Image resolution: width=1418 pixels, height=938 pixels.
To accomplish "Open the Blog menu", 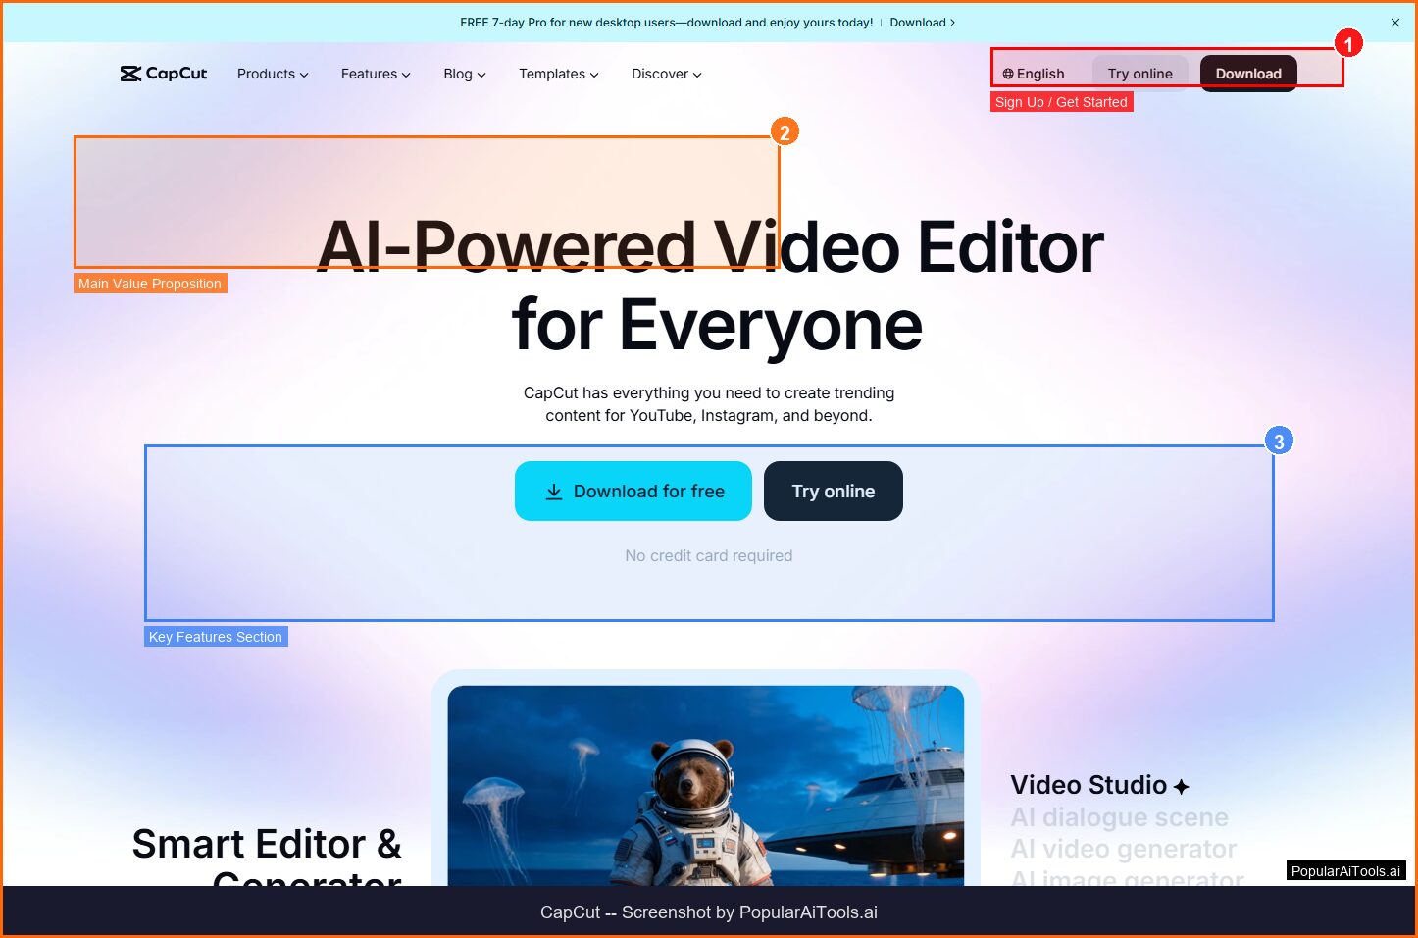I will (x=463, y=74).
